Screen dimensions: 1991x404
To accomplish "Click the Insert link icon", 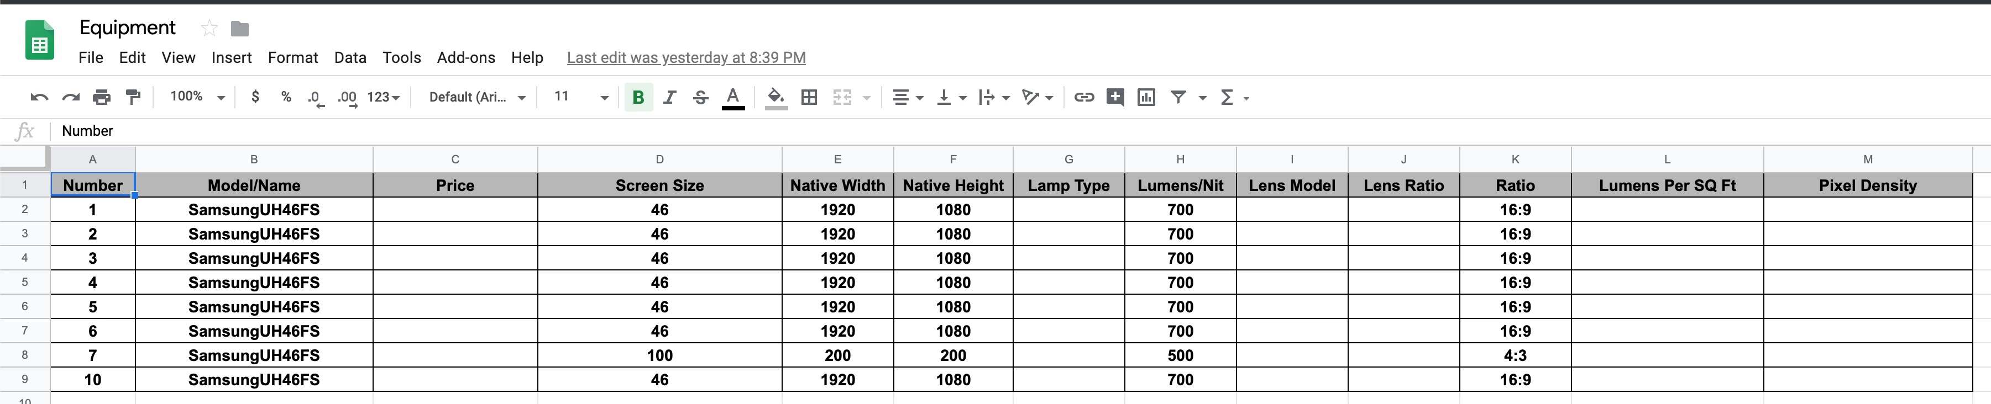I will pos(1083,97).
